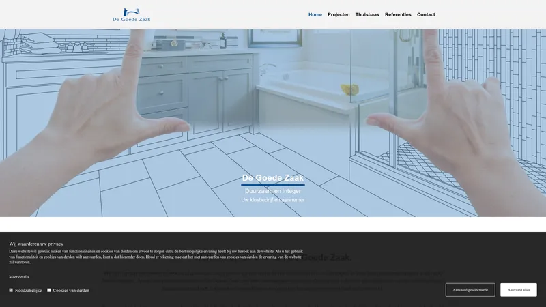The image size is (546, 307).
Task: Open the Thuisbaas menu item
Action: (x=367, y=14)
